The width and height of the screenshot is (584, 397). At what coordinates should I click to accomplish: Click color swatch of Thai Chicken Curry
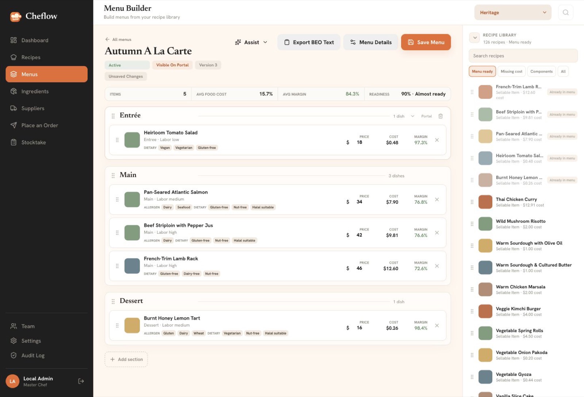(x=485, y=202)
